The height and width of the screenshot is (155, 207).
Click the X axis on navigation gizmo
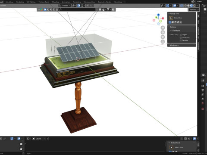pyautogui.click(x=163, y=18)
